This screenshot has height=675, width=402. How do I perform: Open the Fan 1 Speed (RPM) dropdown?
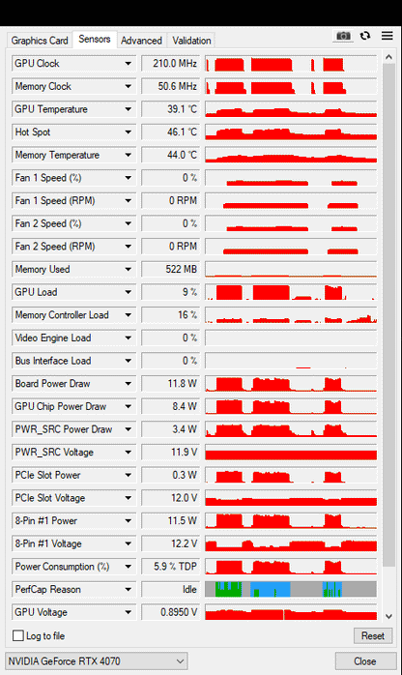(129, 200)
